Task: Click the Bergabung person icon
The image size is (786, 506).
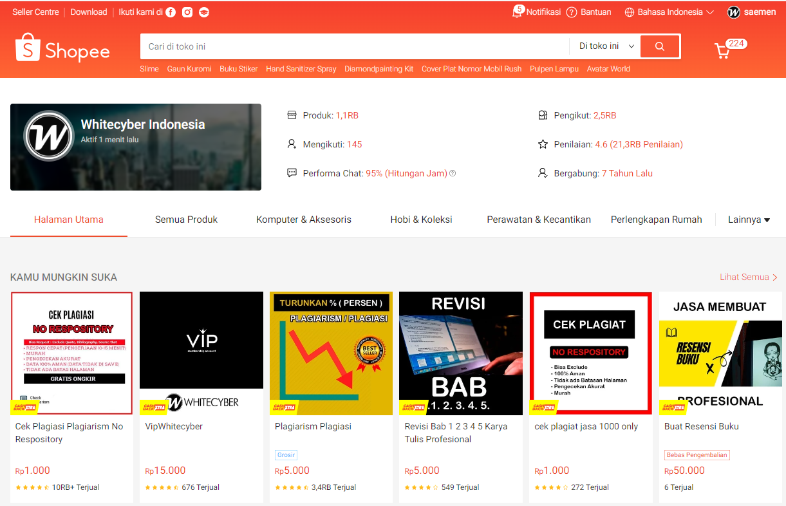Action: coord(543,173)
